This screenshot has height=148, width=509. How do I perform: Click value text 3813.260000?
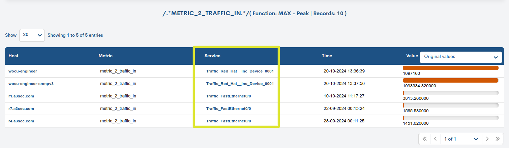[416, 98]
